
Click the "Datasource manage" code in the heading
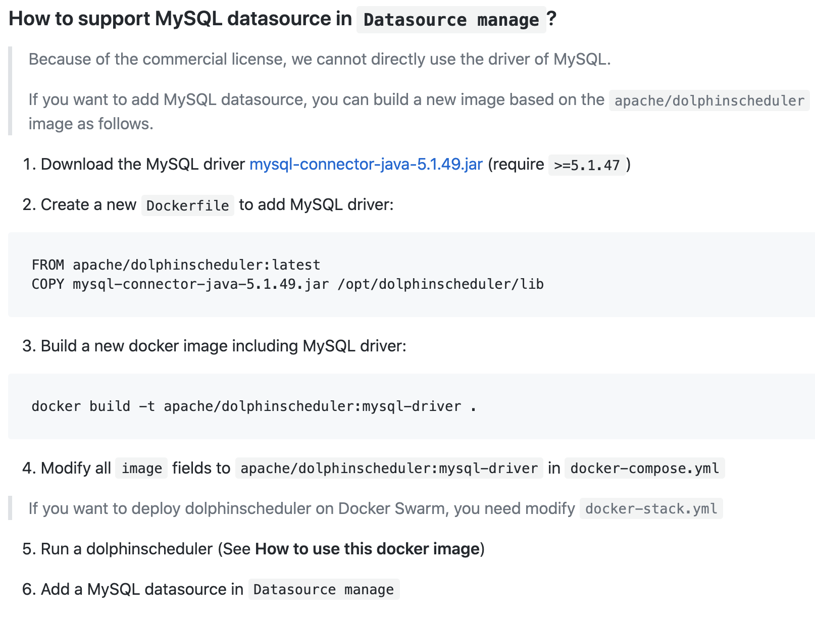tap(451, 20)
